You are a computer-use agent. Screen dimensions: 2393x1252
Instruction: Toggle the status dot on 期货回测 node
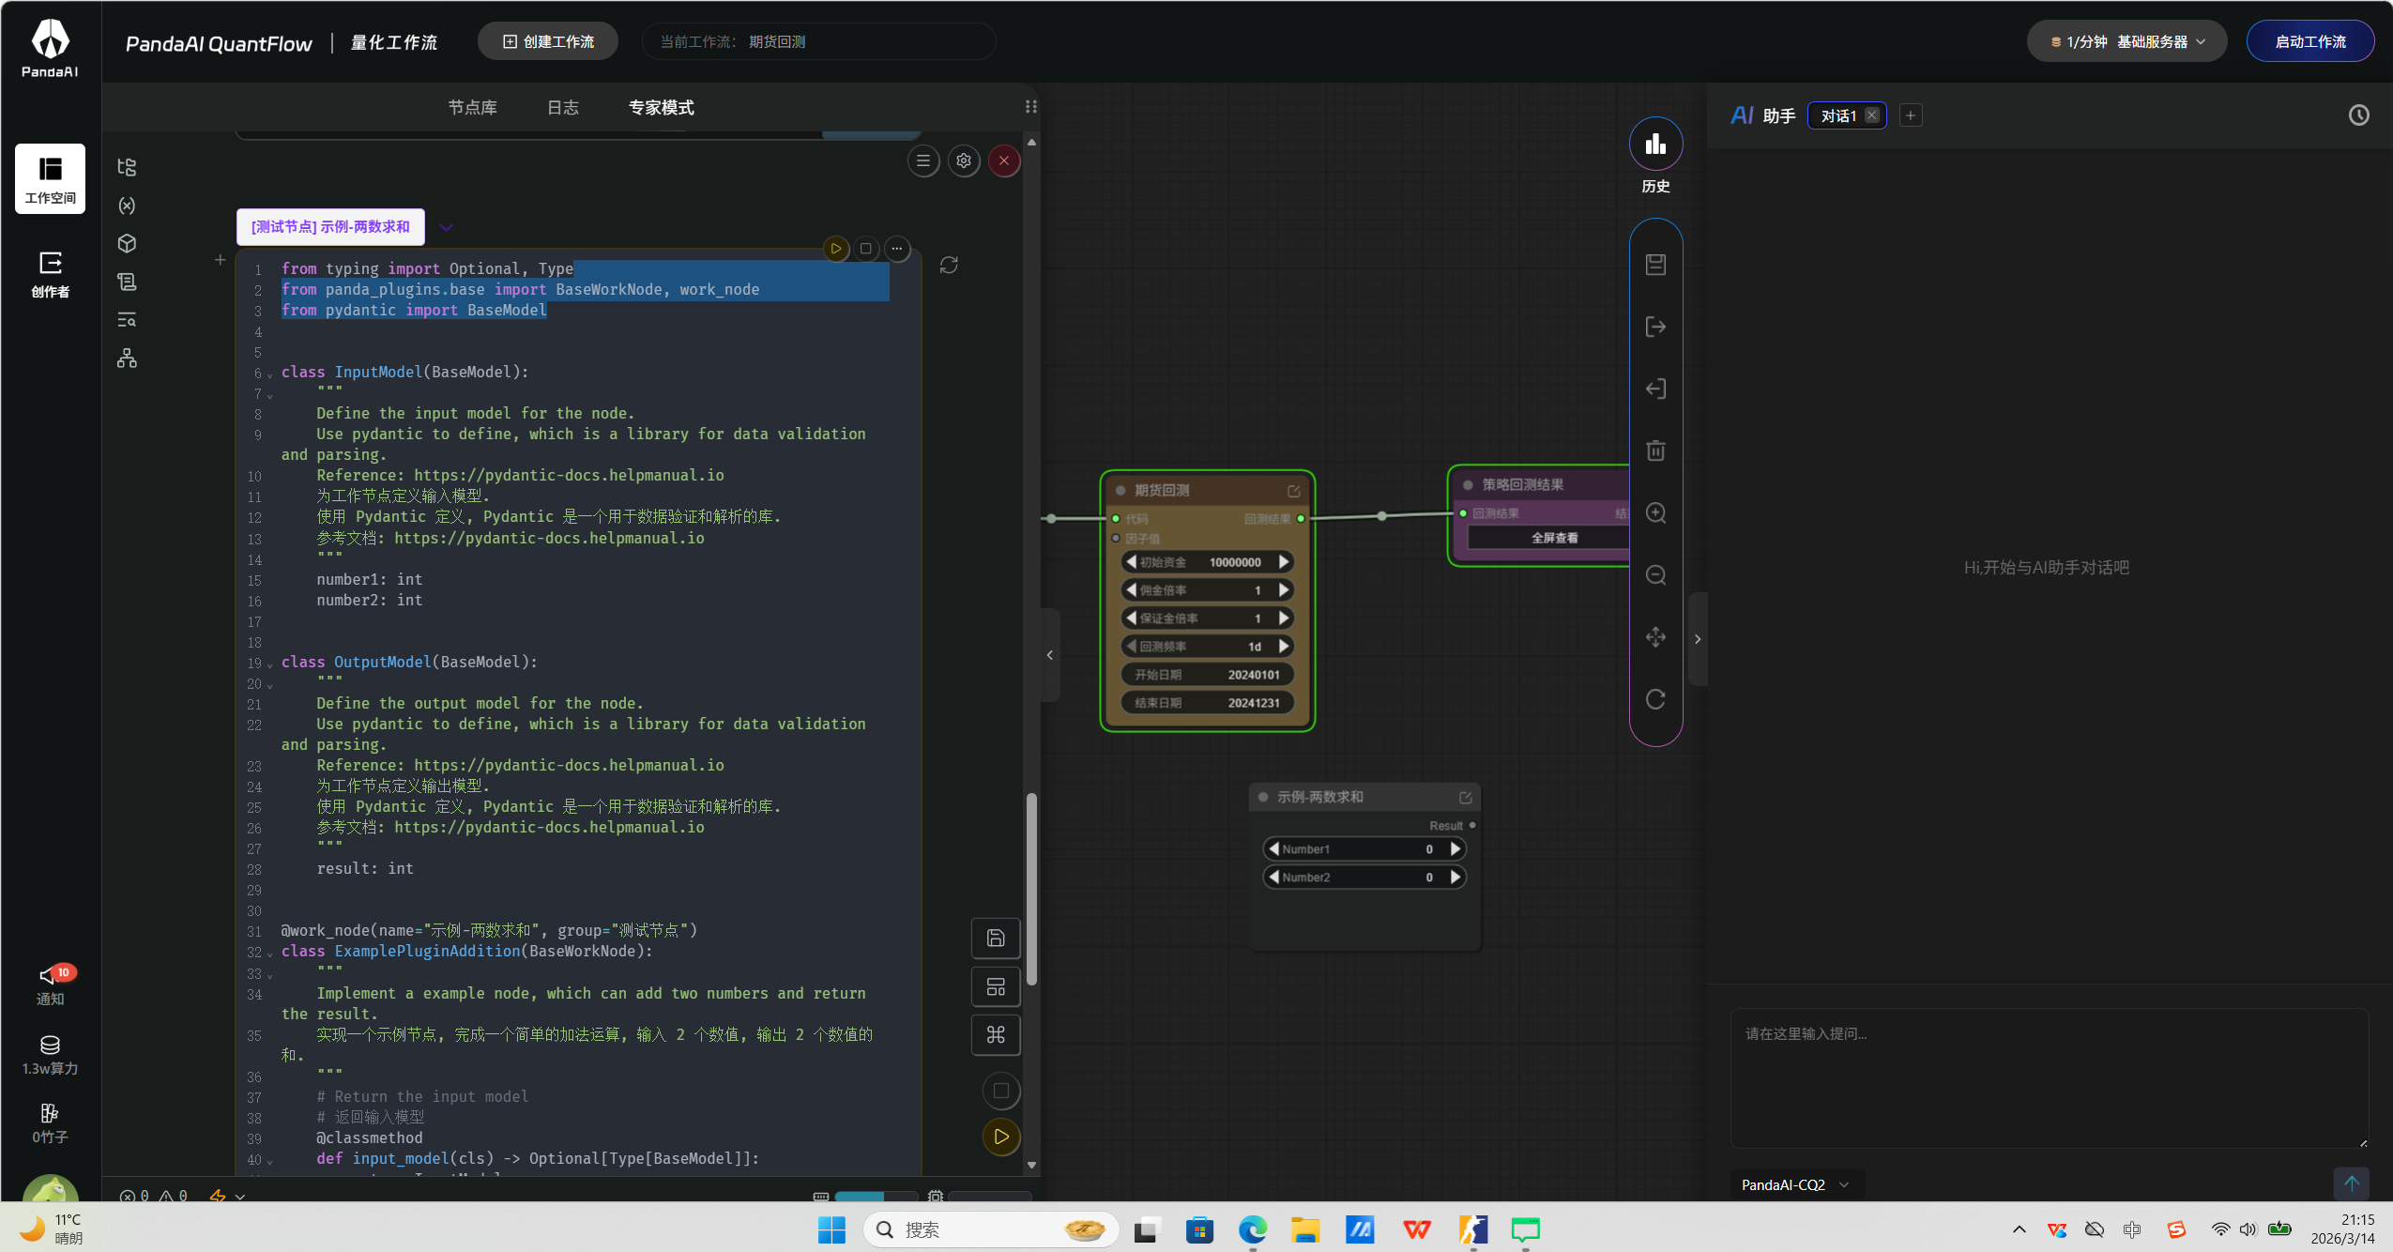1120,491
